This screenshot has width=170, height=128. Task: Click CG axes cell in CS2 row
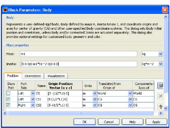point(143,105)
